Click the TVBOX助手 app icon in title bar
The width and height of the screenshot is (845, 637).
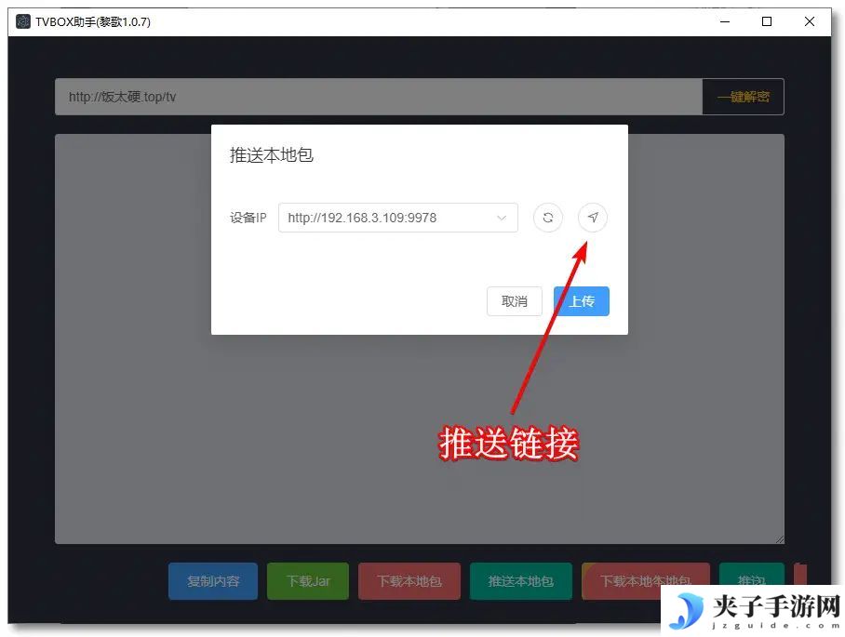pyautogui.click(x=23, y=21)
